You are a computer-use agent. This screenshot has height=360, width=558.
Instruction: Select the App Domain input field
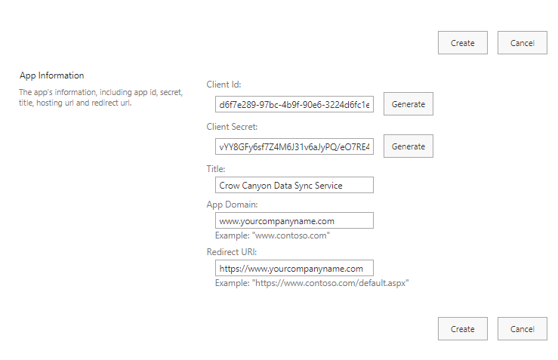(x=294, y=221)
